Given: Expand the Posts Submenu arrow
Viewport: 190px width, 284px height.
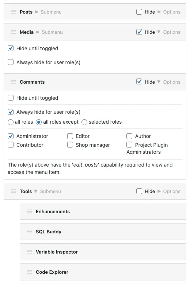Looking at the screenshot, I should point(37,12).
